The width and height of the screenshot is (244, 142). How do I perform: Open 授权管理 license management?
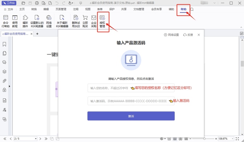(102, 21)
